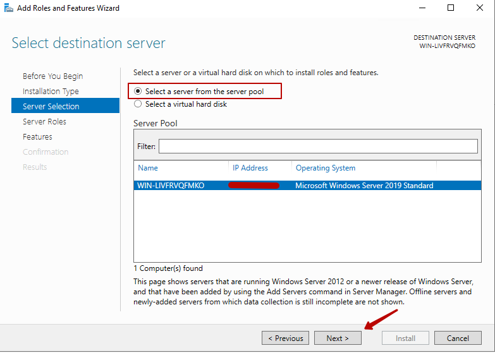Select the Server Selection step in the sidebar
The height and width of the screenshot is (353, 495).
[x=51, y=107]
